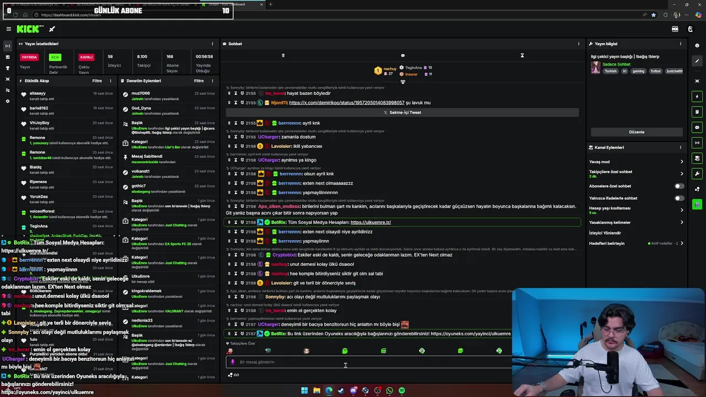Toggle the note moderation widget in right toolbar
The height and width of the screenshot is (397, 706).
697,112
